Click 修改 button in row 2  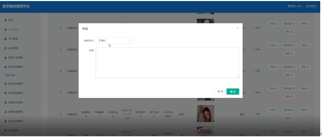tap(305, 24)
